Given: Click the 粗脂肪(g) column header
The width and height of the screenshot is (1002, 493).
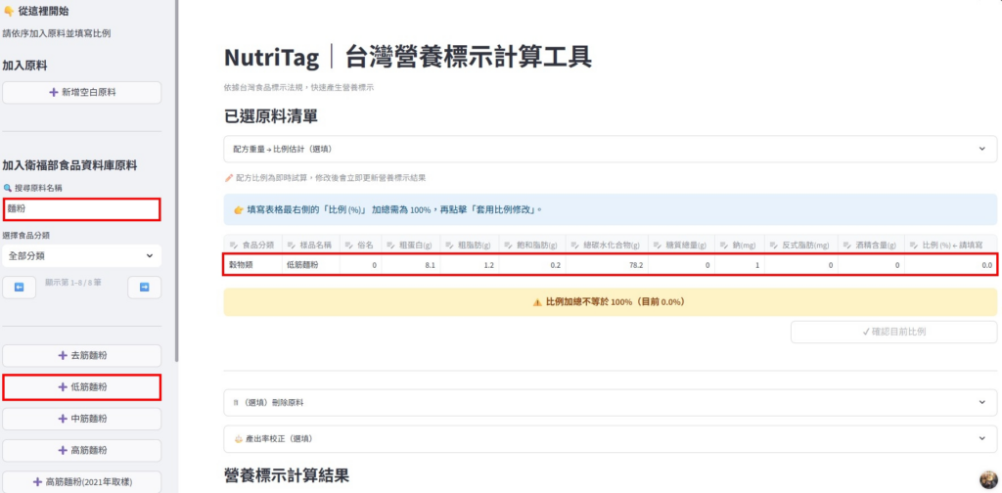Looking at the screenshot, I should tap(469, 245).
